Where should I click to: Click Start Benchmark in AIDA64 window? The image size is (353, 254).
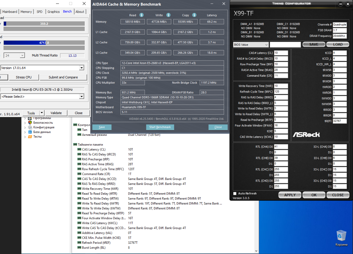pyautogui.click(x=160, y=127)
